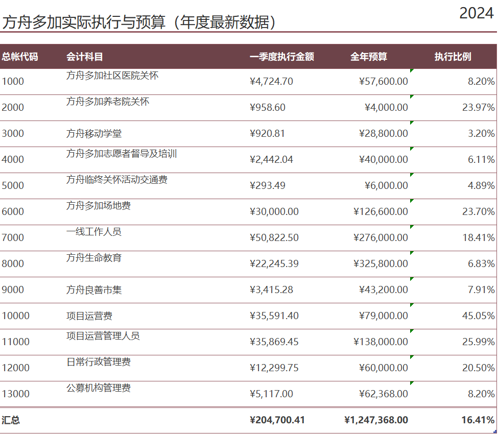Screen dimensions: 498x434
Task: Select 方舟多加志愿者督导及培训 cell
Action: point(122,154)
